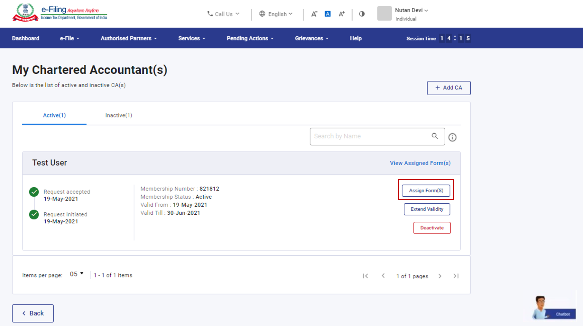This screenshot has height=326, width=583.
Task: Open the Chatbot assistant
Action: (x=554, y=308)
